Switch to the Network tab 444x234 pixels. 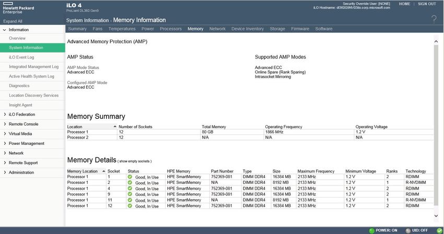217,29
